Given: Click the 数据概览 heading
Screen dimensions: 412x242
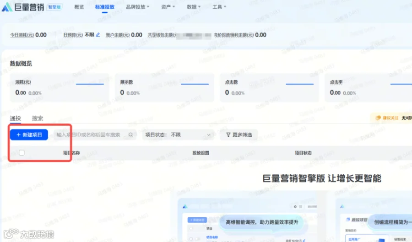Looking at the screenshot, I should coord(21,64).
